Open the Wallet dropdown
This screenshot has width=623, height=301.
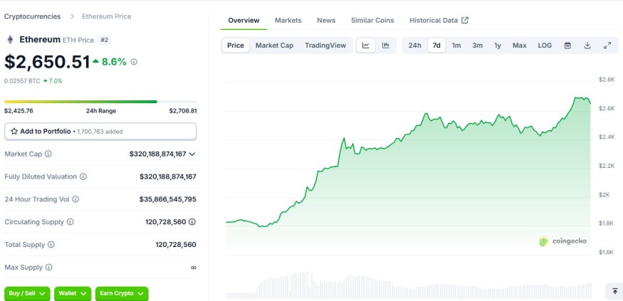73,293
